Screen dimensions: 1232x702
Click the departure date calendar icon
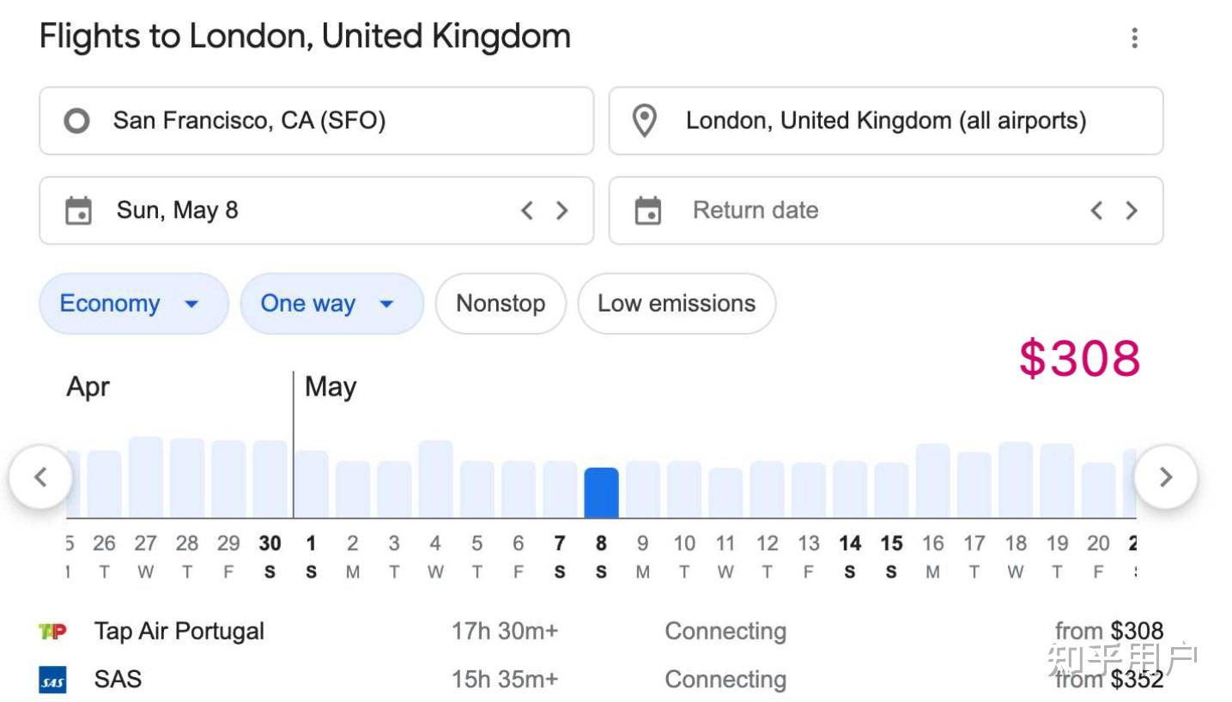coord(79,210)
